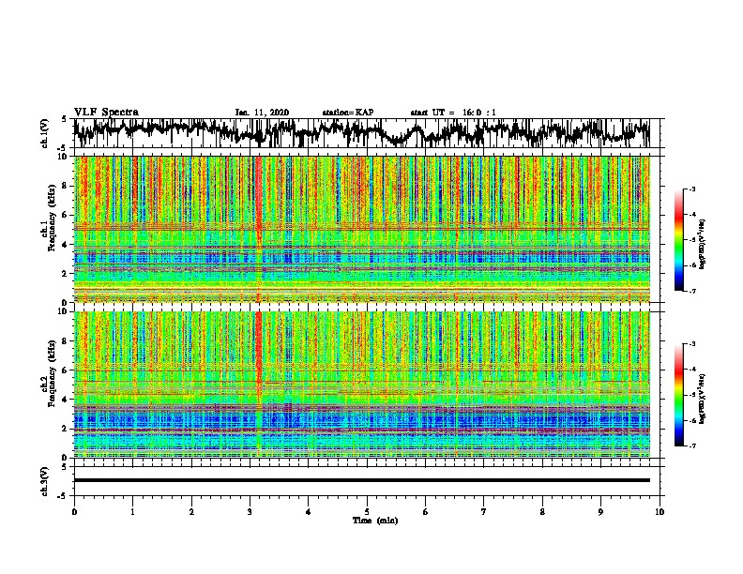The height and width of the screenshot is (574, 743).
Task: Click the ch.1 spectrogram "8" kHz tick label
Action: (x=66, y=186)
